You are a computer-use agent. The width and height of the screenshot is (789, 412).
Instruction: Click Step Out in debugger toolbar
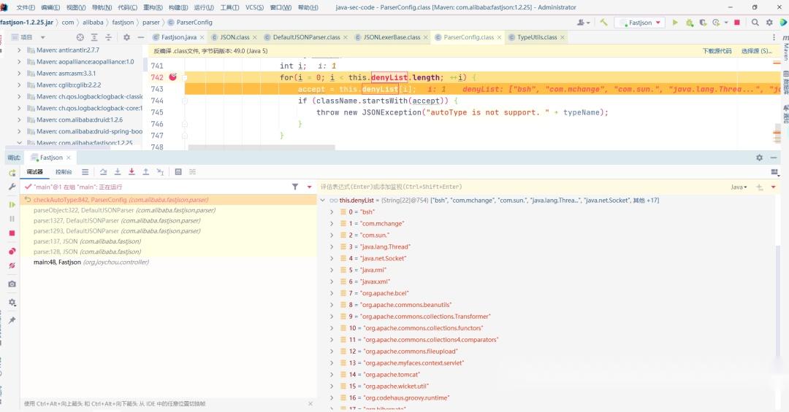pyautogui.click(x=145, y=172)
